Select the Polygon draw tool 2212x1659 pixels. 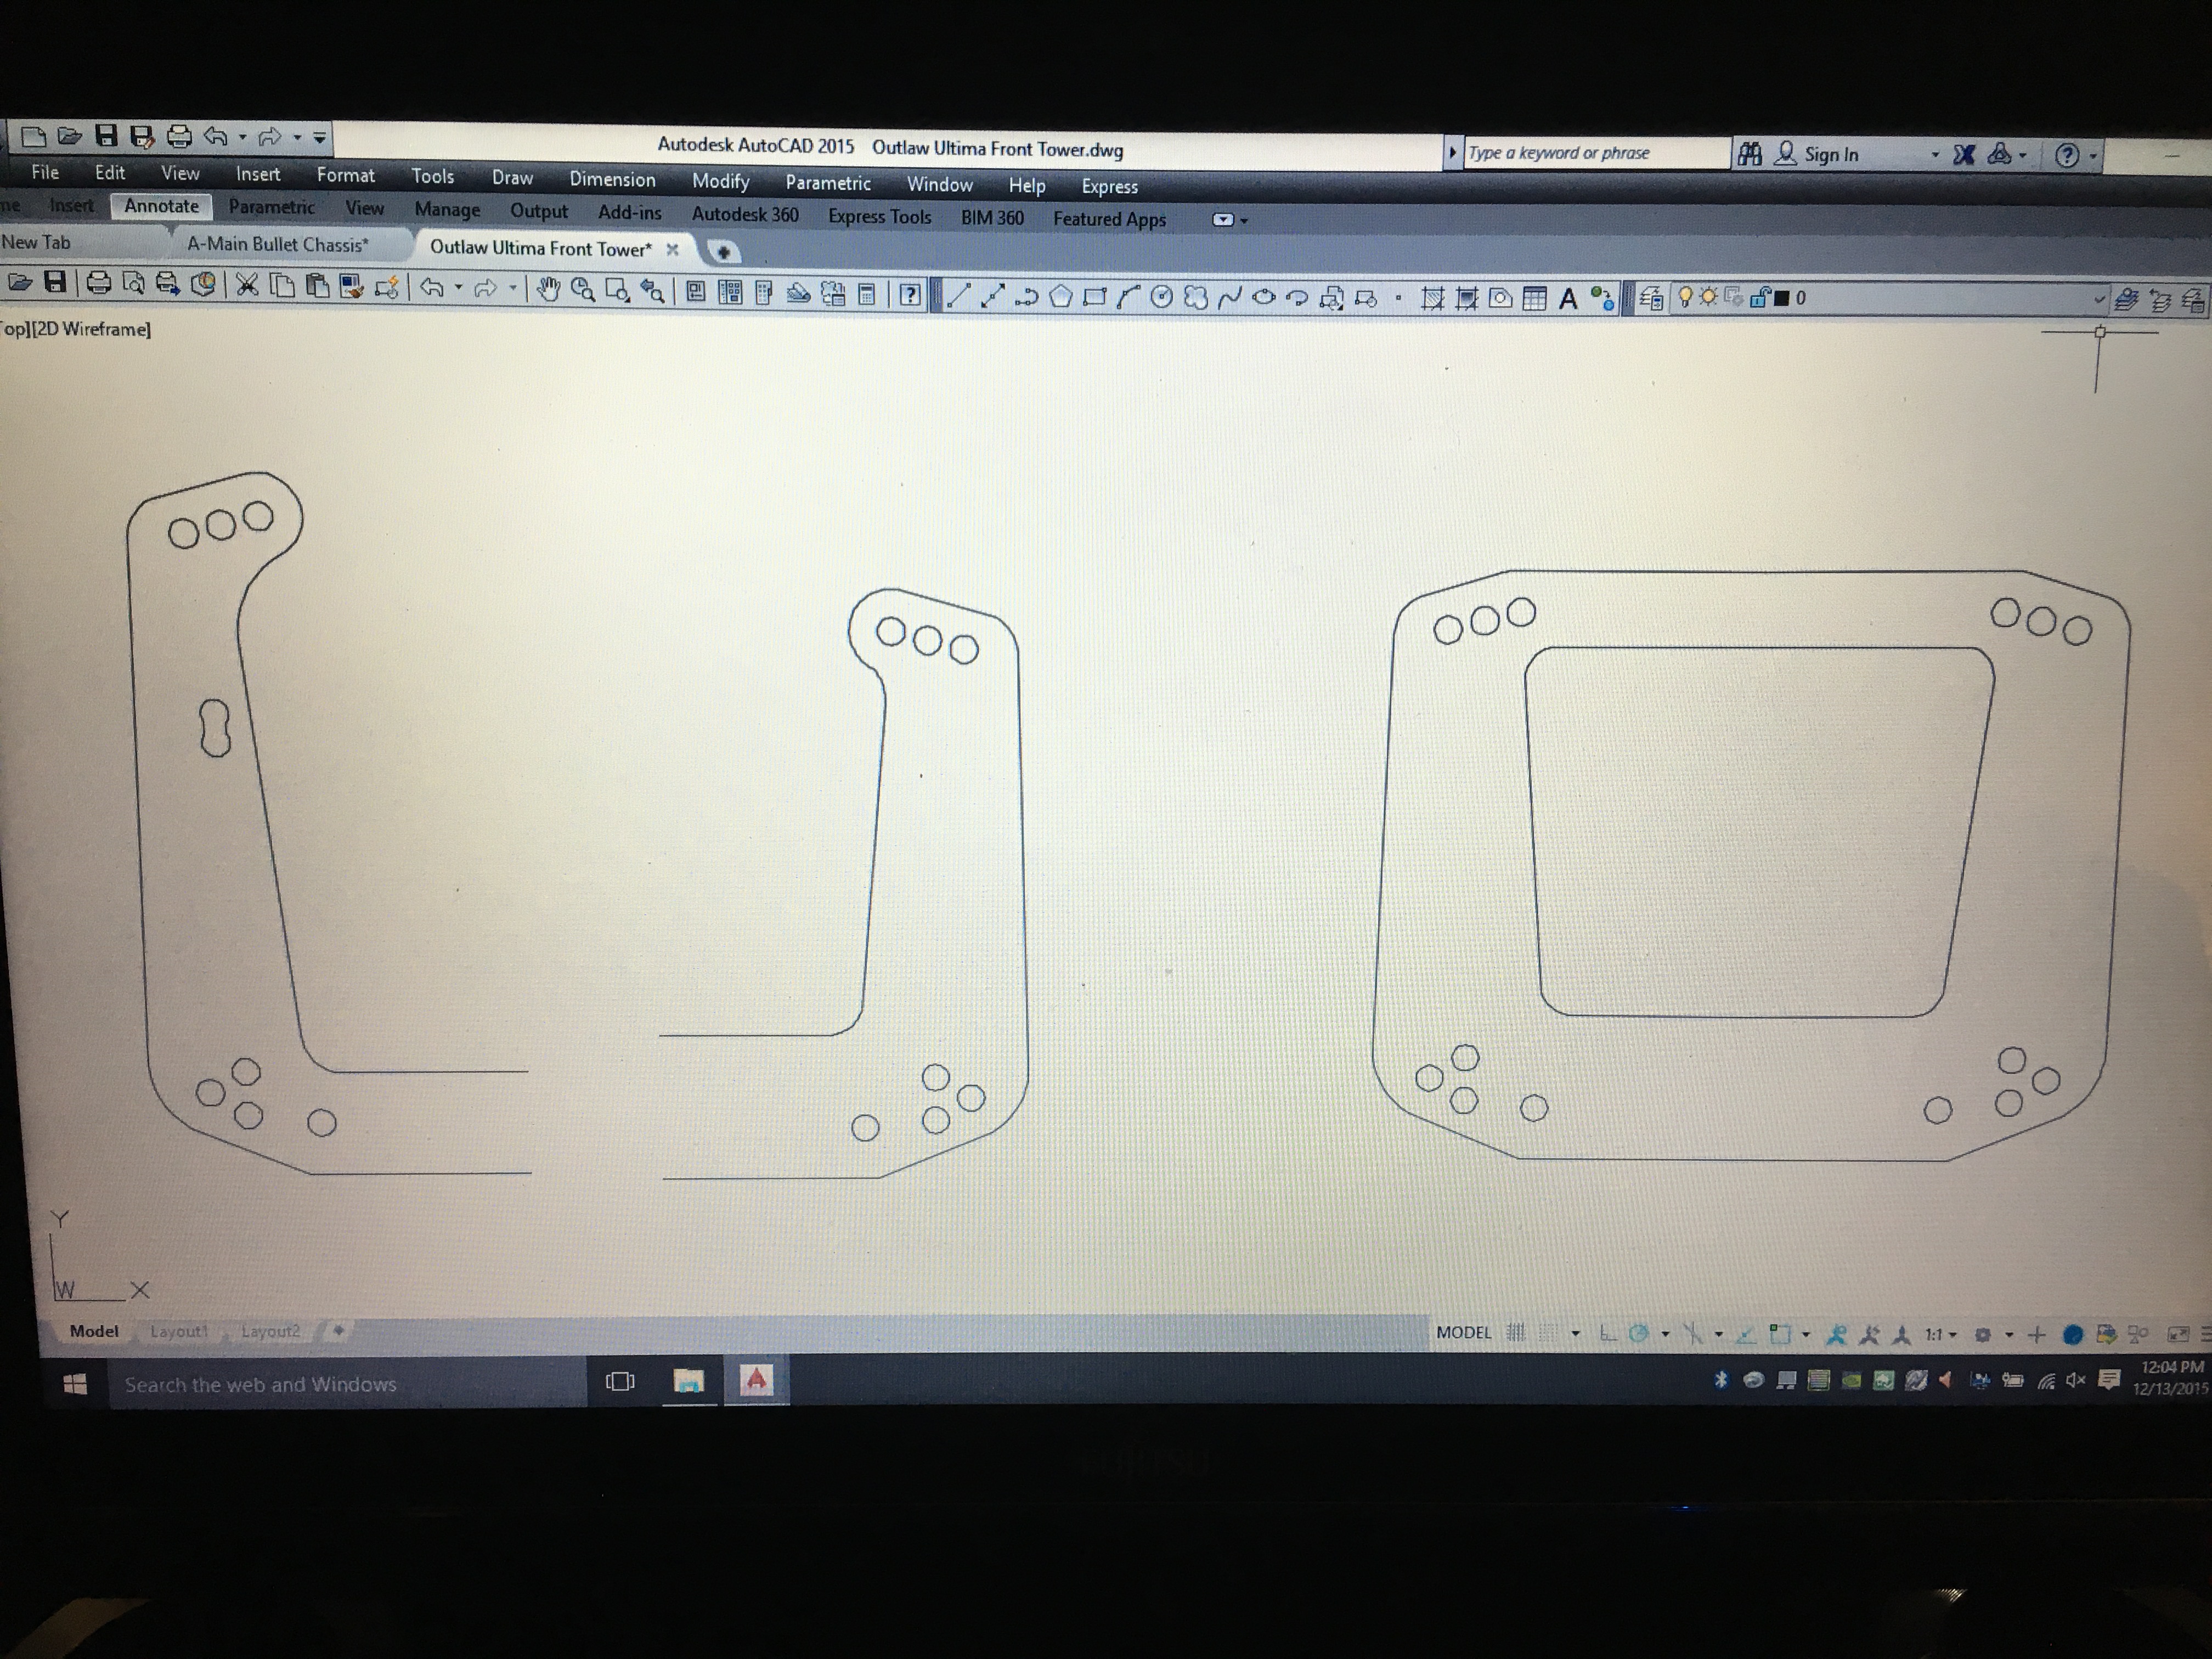1060,296
